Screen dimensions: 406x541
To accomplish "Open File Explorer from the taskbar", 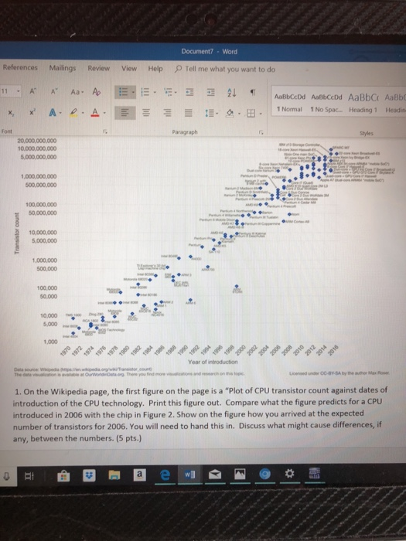I will click(114, 476).
